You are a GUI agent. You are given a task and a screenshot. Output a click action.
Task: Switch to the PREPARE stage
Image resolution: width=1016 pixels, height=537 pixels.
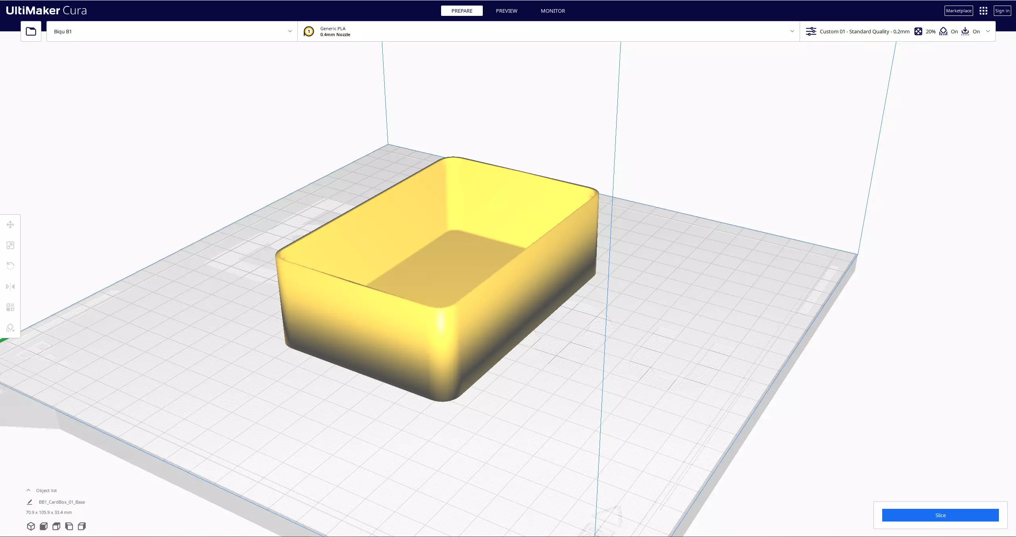point(462,11)
